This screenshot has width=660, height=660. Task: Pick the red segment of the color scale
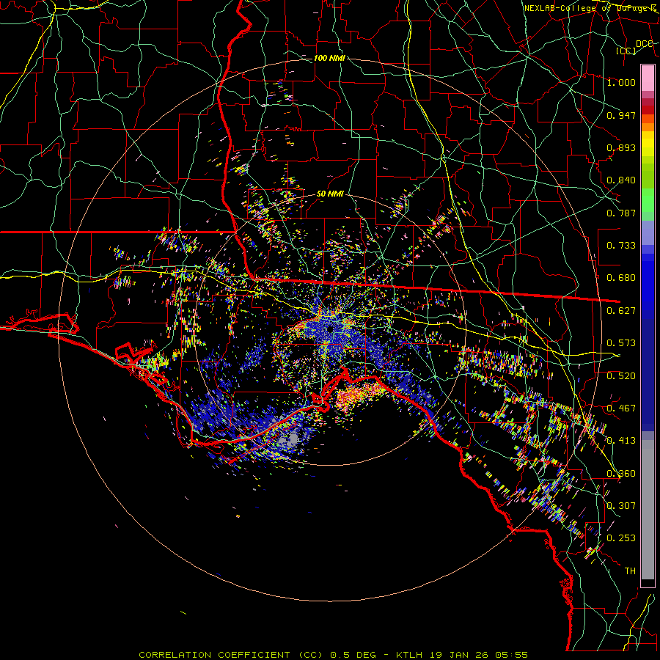click(648, 109)
